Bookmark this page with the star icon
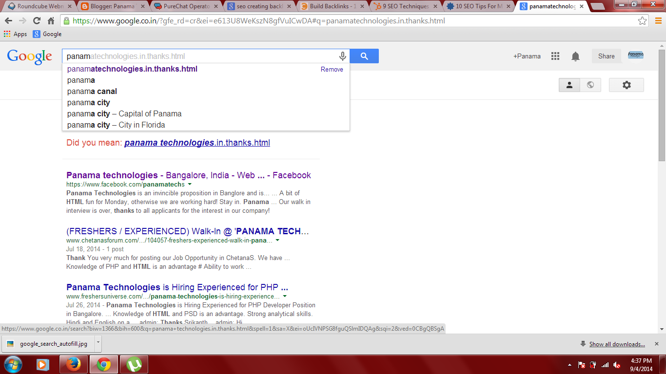666x374 pixels. (643, 21)
